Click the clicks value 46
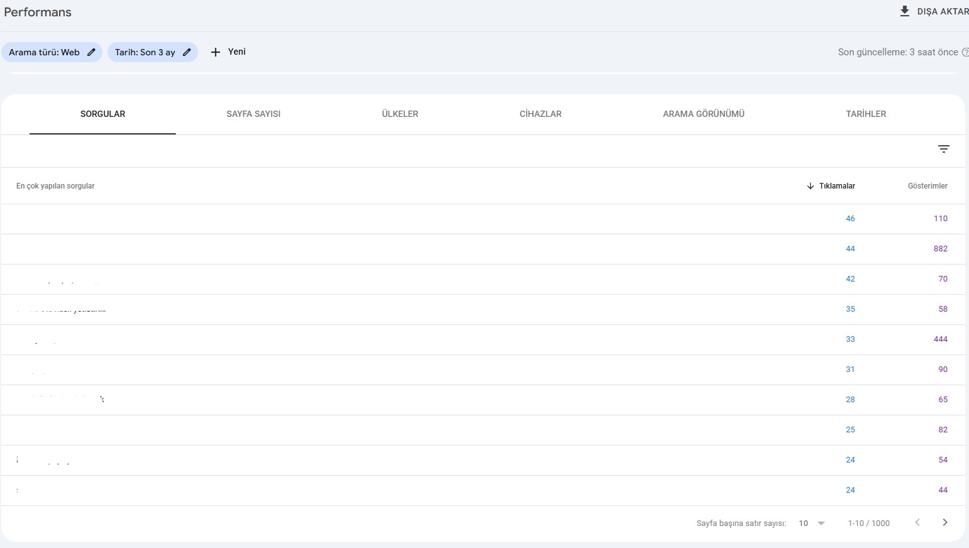969x548 pixels. pyautogui.click(x=850, y=219)
